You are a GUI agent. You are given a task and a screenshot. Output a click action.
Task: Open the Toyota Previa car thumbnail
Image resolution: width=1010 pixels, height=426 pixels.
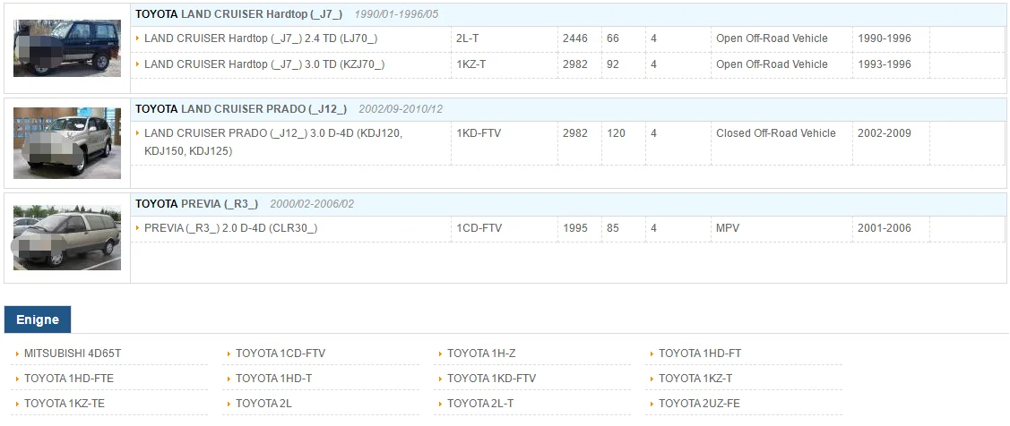[x=67, y=237]
